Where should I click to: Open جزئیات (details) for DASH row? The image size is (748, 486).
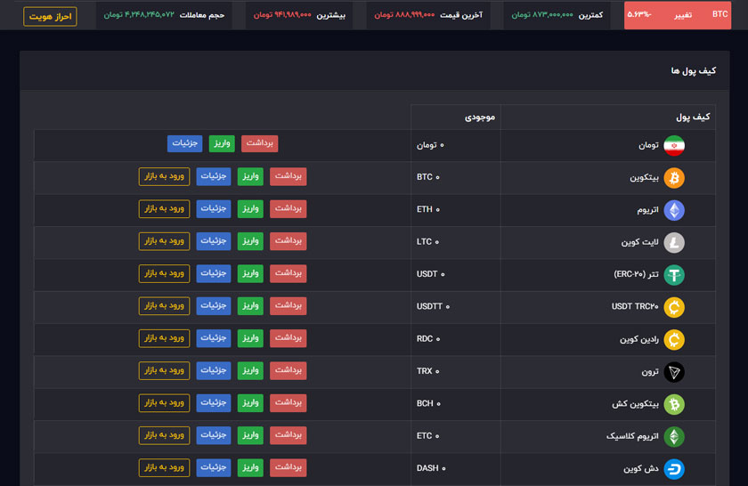click(x=214, y=467)
